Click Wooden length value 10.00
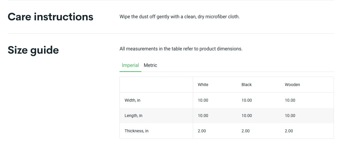 coord(290,116)
